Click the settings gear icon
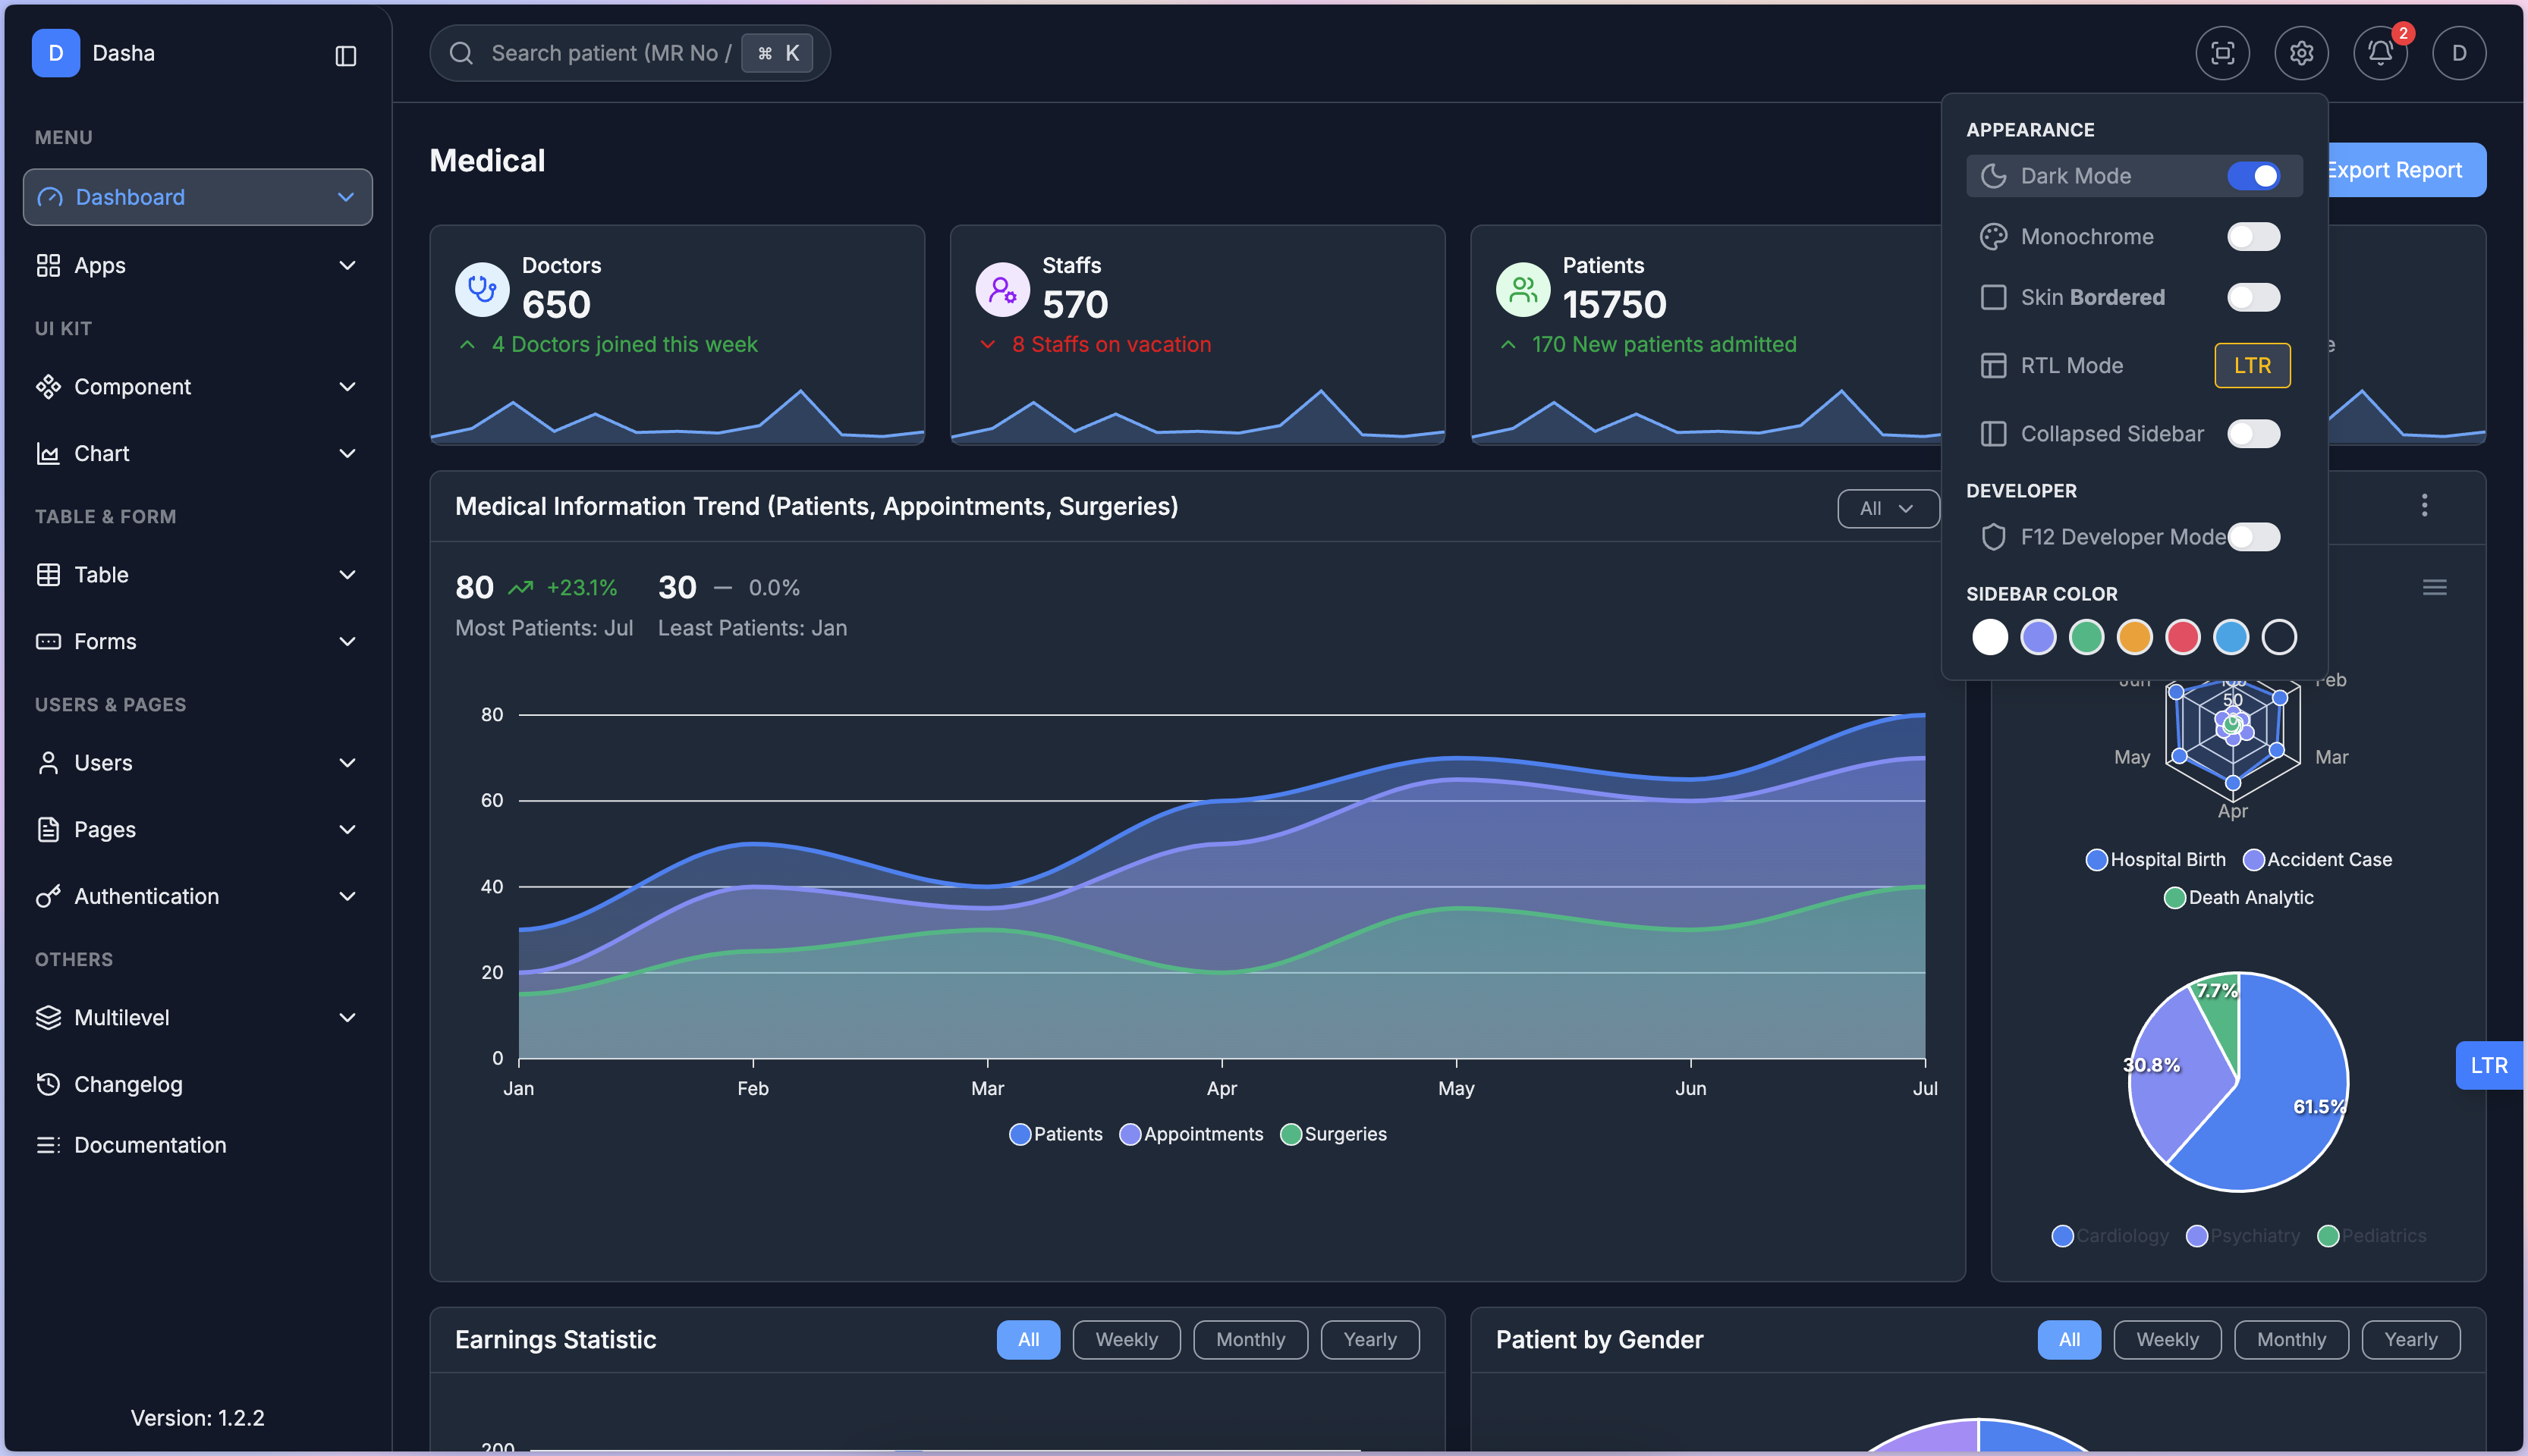 tap(2301, 53)
